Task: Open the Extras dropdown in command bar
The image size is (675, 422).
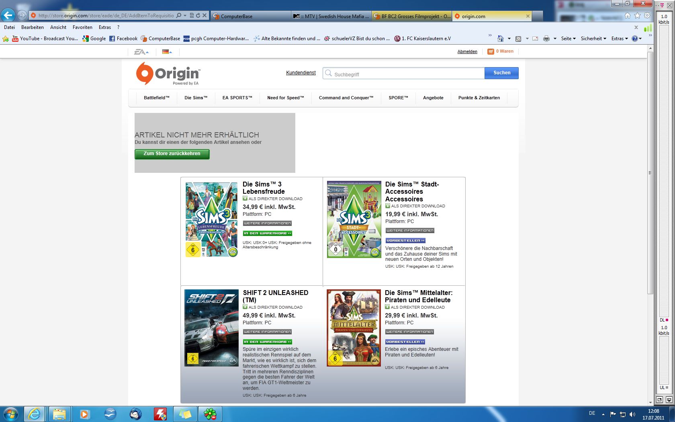Action: point(620,39)
